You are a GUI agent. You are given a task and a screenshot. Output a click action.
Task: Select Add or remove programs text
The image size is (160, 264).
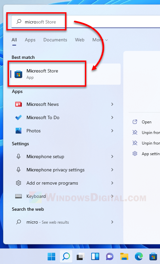coord(52,183)
